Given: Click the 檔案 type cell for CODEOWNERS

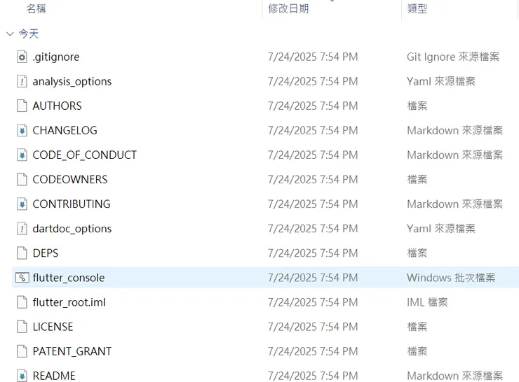Looking at the screenshot, I should pos(417,179).
